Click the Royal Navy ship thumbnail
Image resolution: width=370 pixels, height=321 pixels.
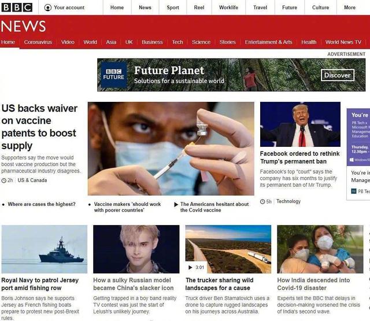click(45, 249)
